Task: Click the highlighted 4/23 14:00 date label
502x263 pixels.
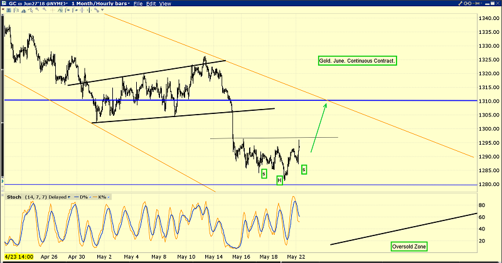Action: click(18, 257)
